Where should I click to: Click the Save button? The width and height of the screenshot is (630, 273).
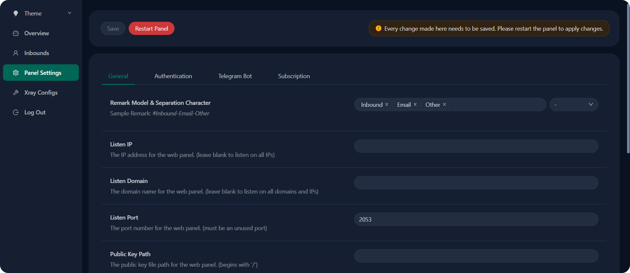coord(113,29)
